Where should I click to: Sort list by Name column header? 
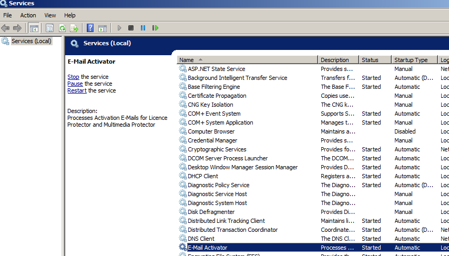pos(248,60)
